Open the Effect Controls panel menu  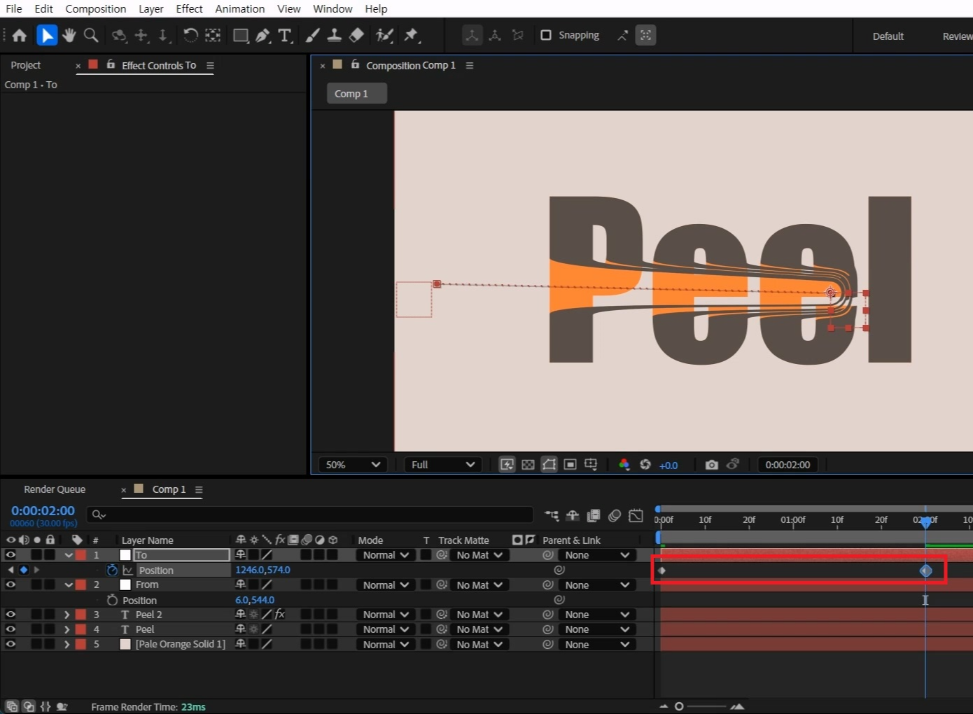210,65
